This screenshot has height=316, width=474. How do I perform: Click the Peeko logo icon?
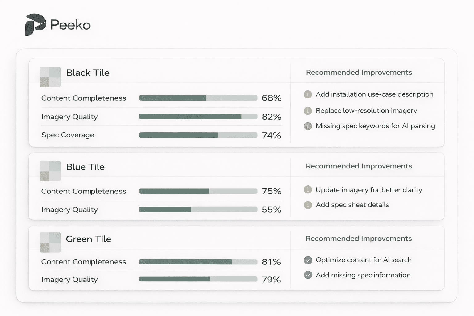tap(35, 25)
